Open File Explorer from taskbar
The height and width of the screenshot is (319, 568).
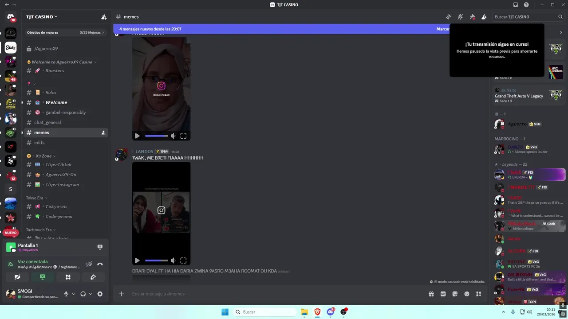[304, 312]
